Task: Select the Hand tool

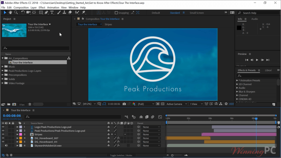Action: click(10, 12)
